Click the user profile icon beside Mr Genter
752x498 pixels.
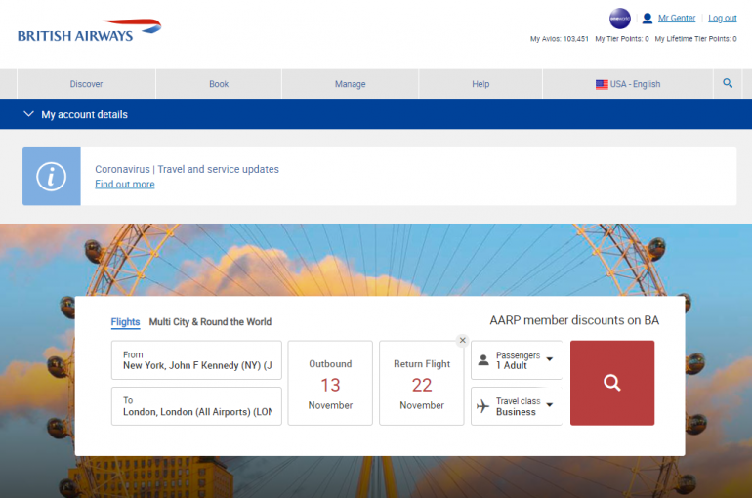tap(647, 19)
